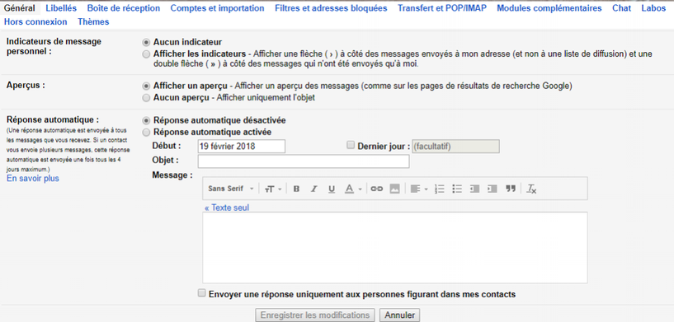Click the Dernier jour date field
This screenshot has height=322, width=674.
click(455, 147)
